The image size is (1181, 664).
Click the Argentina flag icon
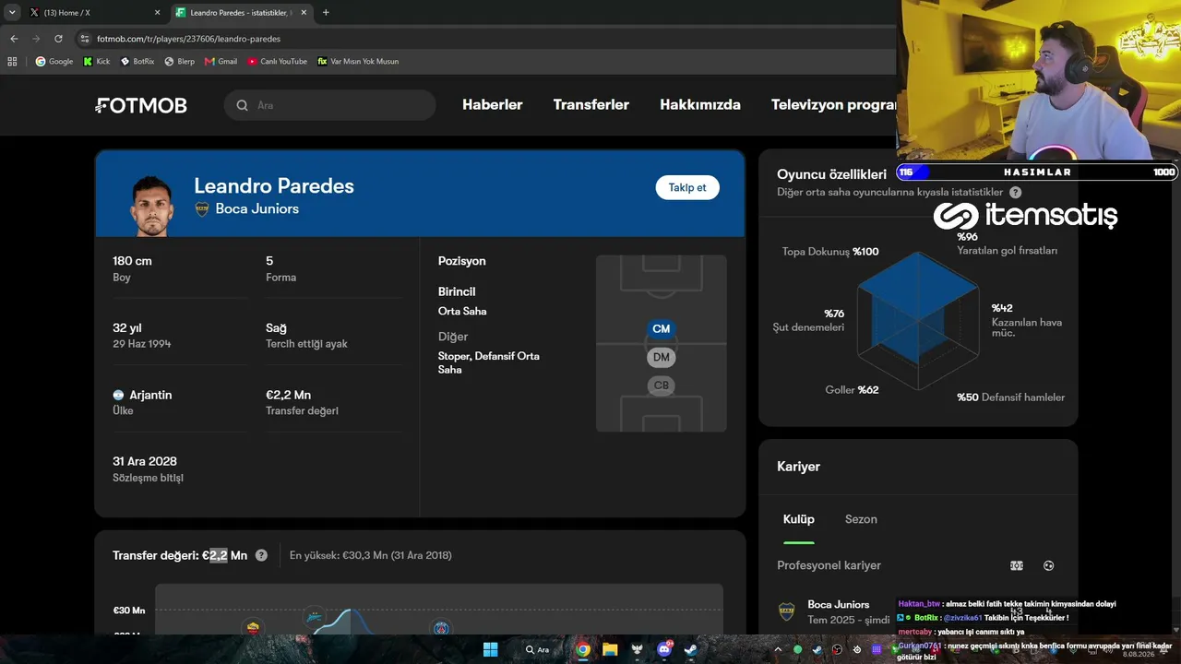(x=118, y=395)
